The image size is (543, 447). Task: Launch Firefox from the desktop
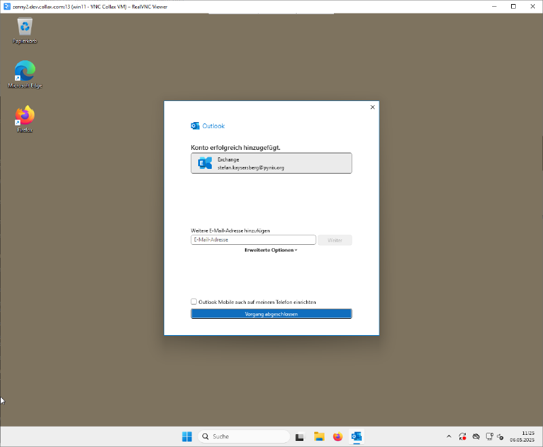pos(24,115)
